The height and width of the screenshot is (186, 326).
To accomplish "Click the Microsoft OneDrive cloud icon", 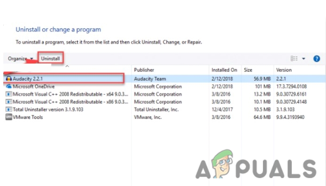I will tap(9, 86).
